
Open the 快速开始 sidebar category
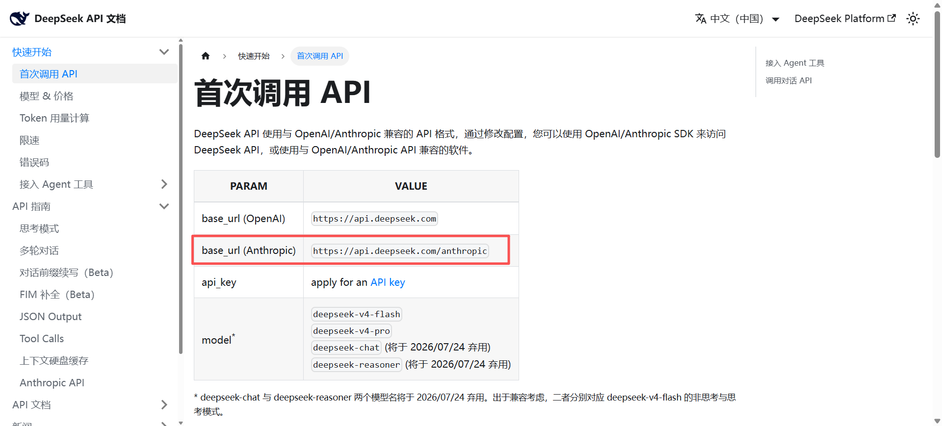point(32,52)
